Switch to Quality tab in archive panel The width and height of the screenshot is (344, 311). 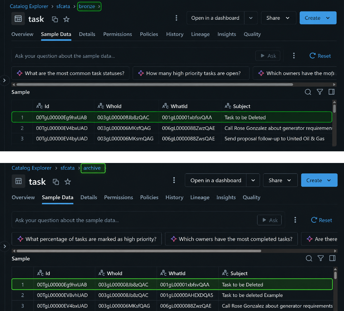(251, 197)
